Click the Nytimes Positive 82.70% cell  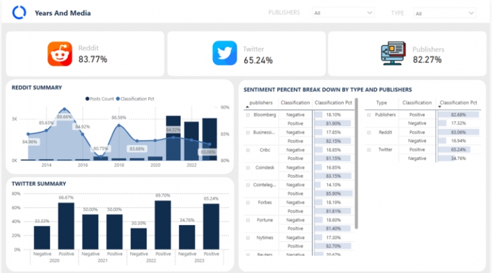334,246
